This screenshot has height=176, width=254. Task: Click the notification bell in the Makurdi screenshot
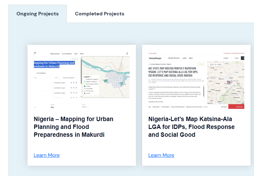[x=127, y=54]
